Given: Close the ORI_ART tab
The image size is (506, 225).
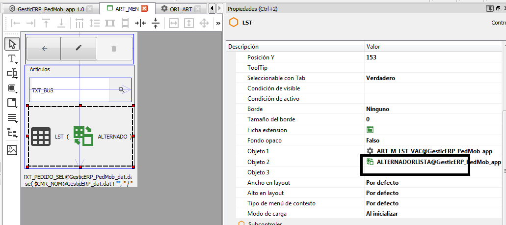Looking at the screenshot, I should 198,9.
